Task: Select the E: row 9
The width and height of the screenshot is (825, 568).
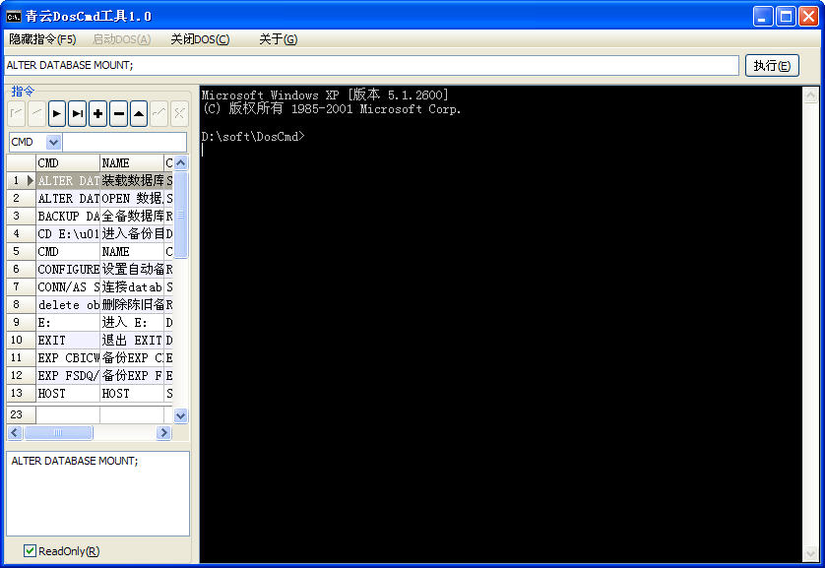Action: [90, 323]
